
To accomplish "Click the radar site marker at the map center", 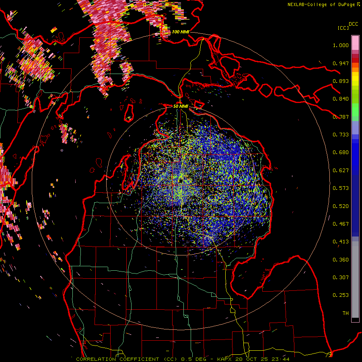I will point(181,181).
